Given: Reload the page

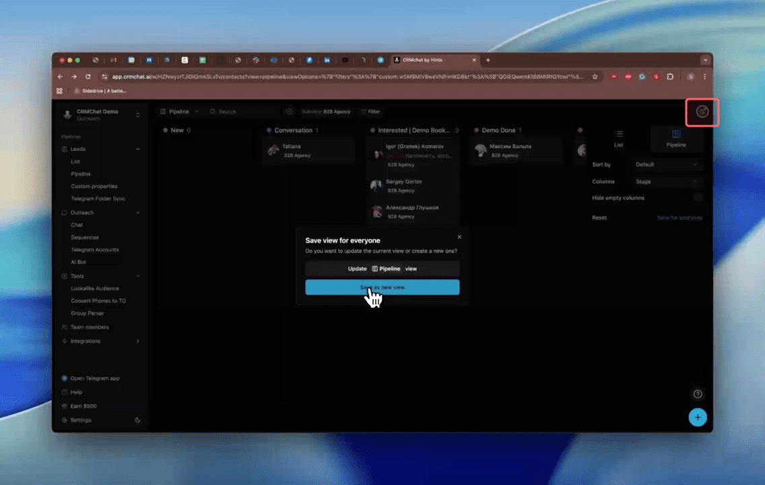Looking at the screenshot, I should coord(88,77).
